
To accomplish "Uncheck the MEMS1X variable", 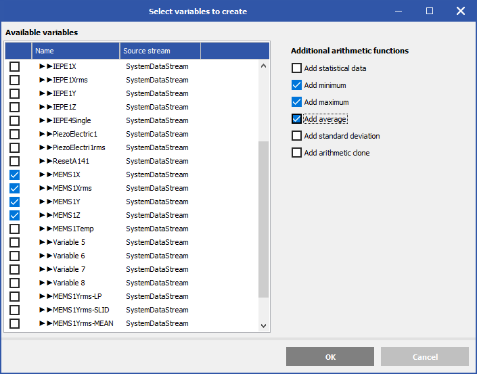I will point(14,174).
